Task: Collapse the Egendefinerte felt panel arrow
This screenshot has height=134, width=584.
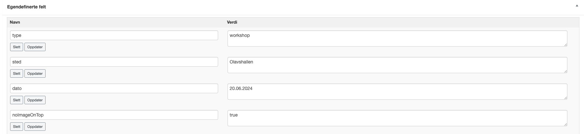Action: (x=577, y=6)
